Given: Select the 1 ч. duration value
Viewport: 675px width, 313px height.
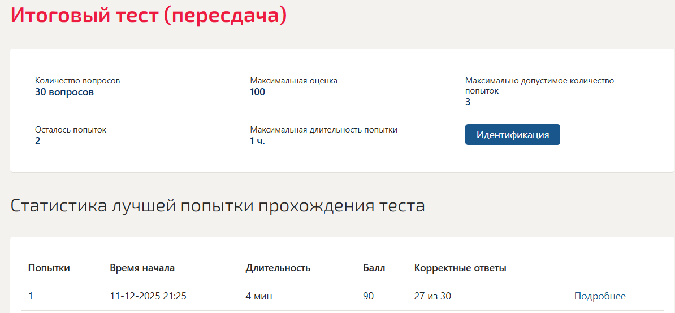Looking at the screenshot, I should 257,141.
